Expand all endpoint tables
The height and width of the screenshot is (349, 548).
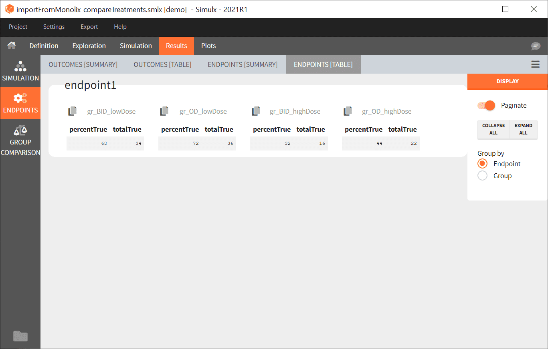523,129
